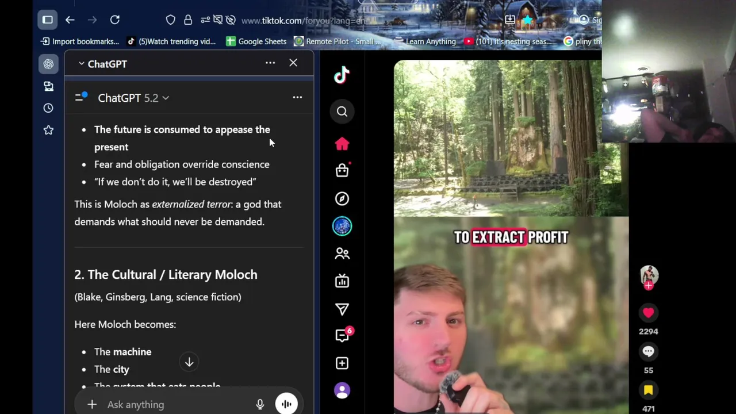This screenshot has height=414, width=736.
Task: Close the ChatGPT sidebar panel
Action: pyautogui.click(x=293, y=63)
